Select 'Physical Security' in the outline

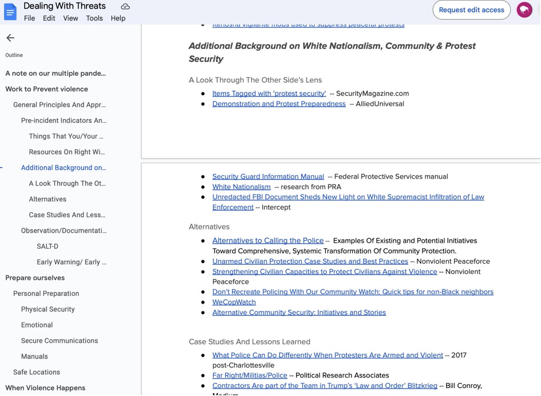click(x=48, y=309)
